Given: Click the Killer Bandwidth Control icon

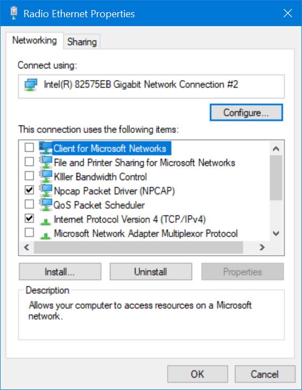Looking at the screenshot, I should coord(46,176).
